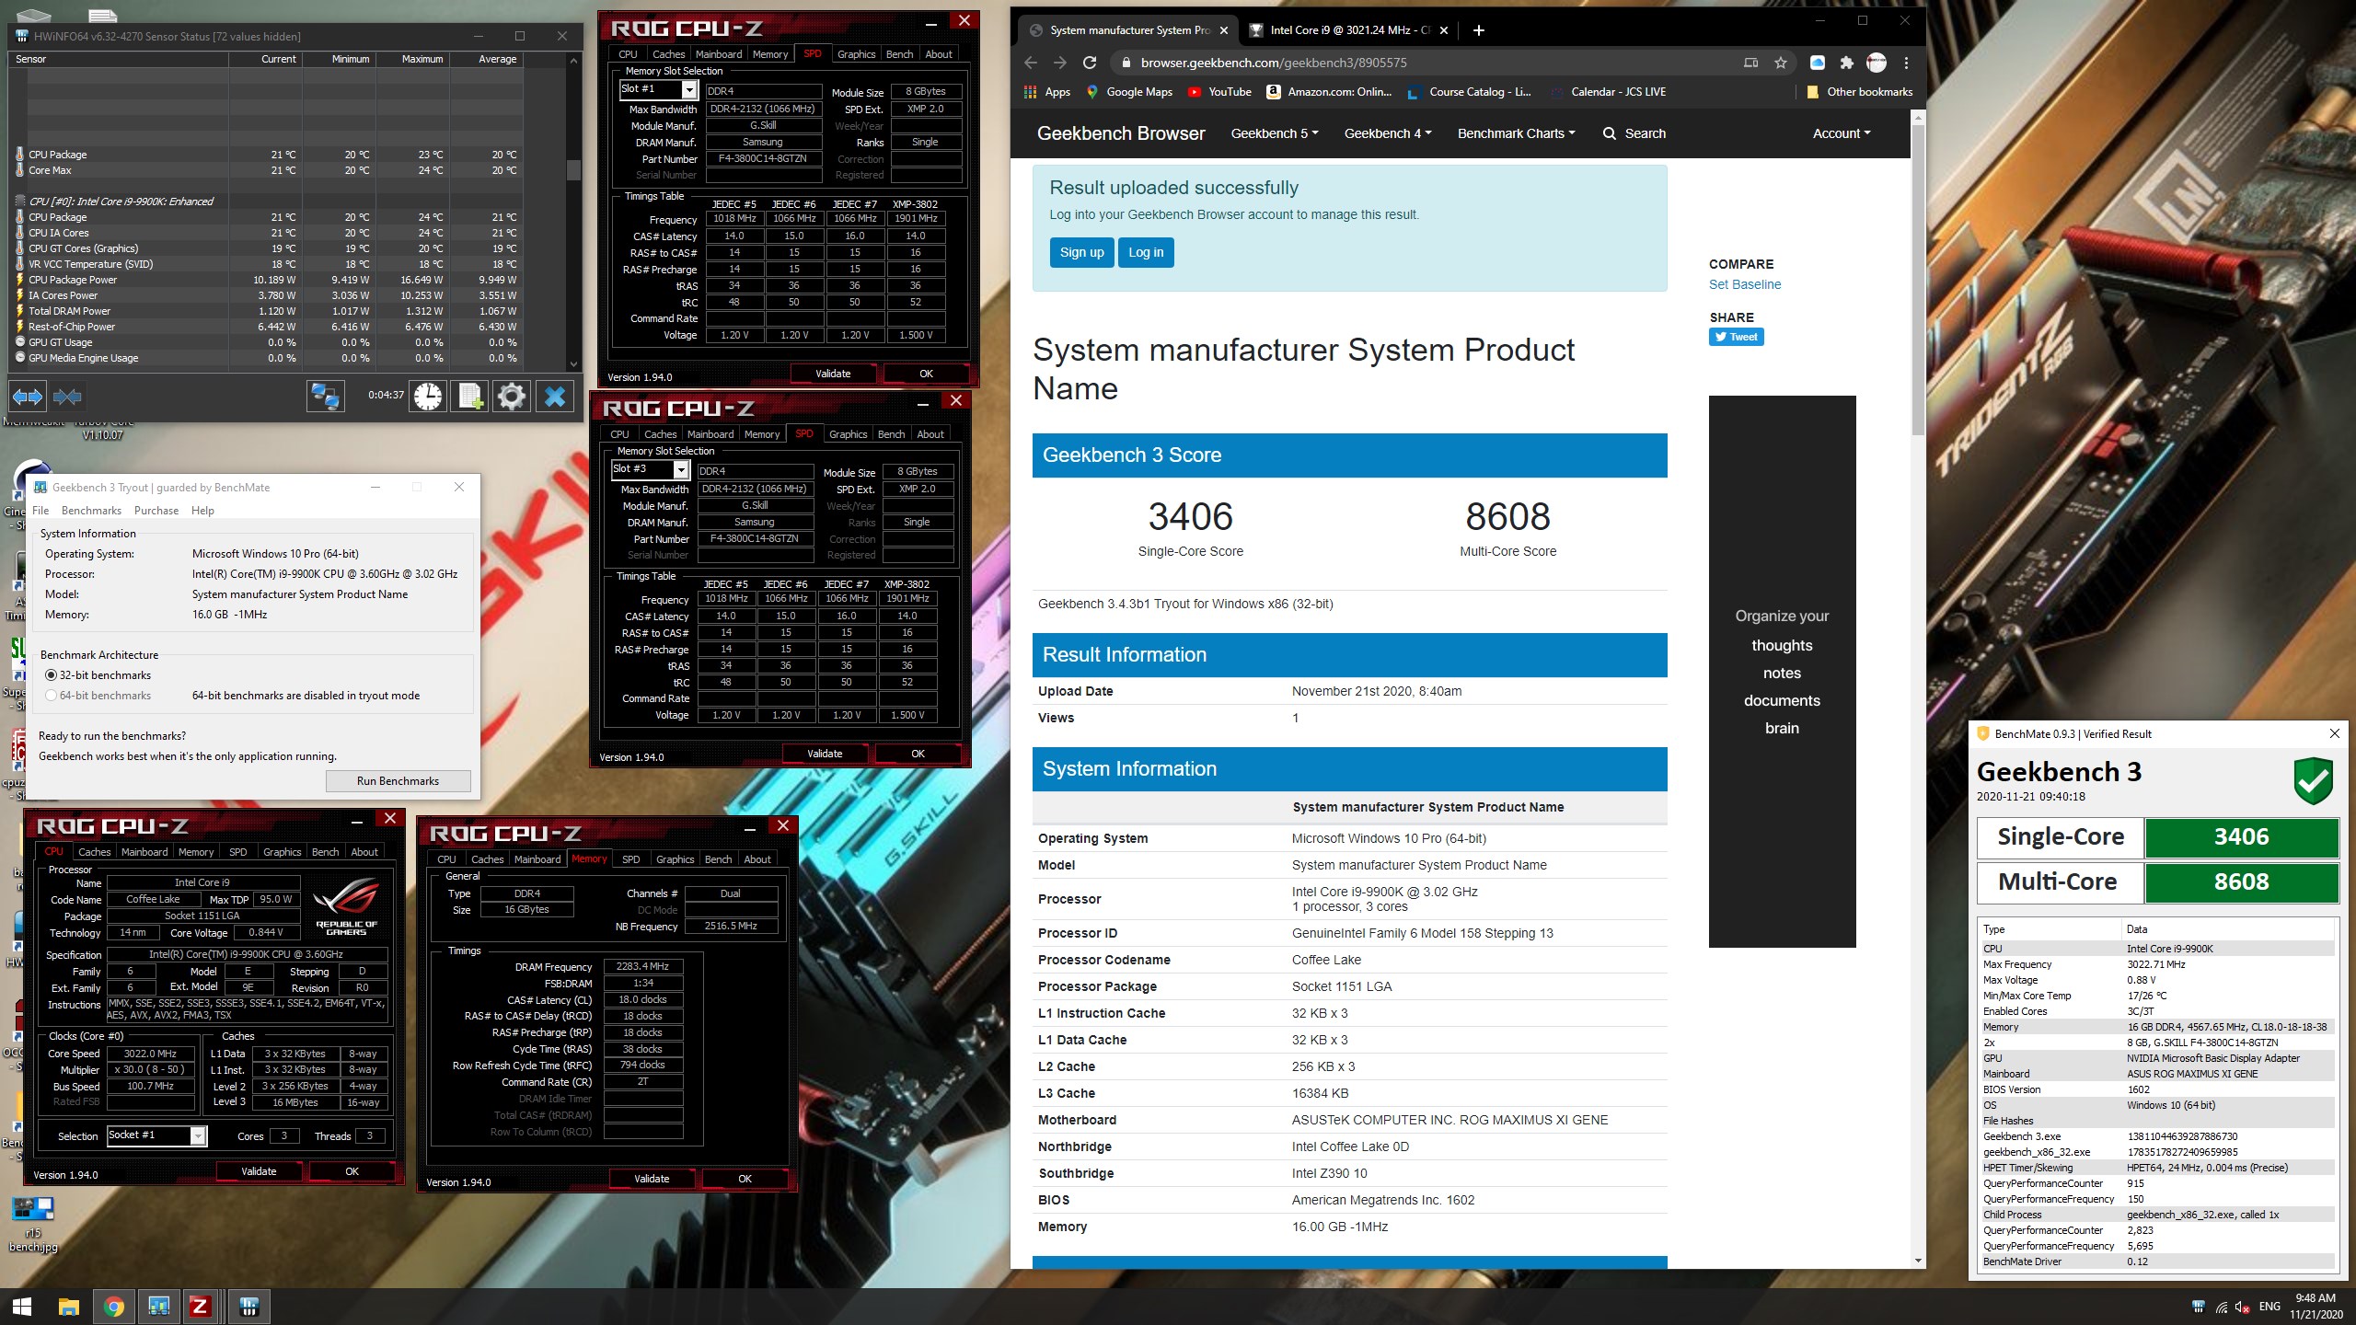
Task: Click taskbar volume muted icon
Action: 2242,1307
